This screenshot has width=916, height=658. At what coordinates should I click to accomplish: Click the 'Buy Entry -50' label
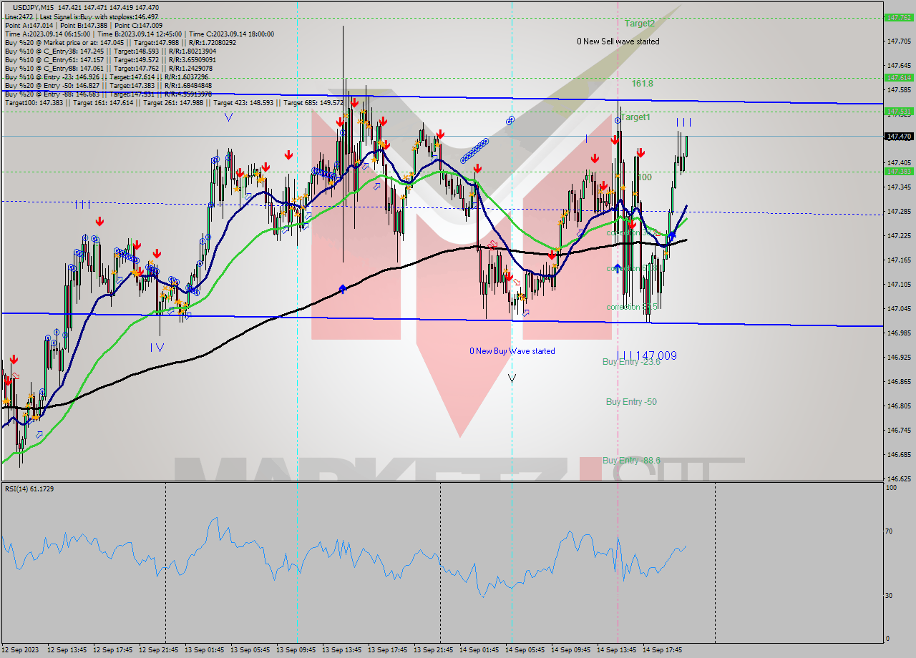point(631,402)
